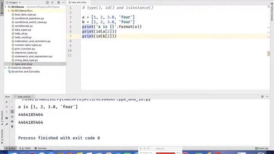Open conditional_switch_case.py file

[x=30, y=22]
